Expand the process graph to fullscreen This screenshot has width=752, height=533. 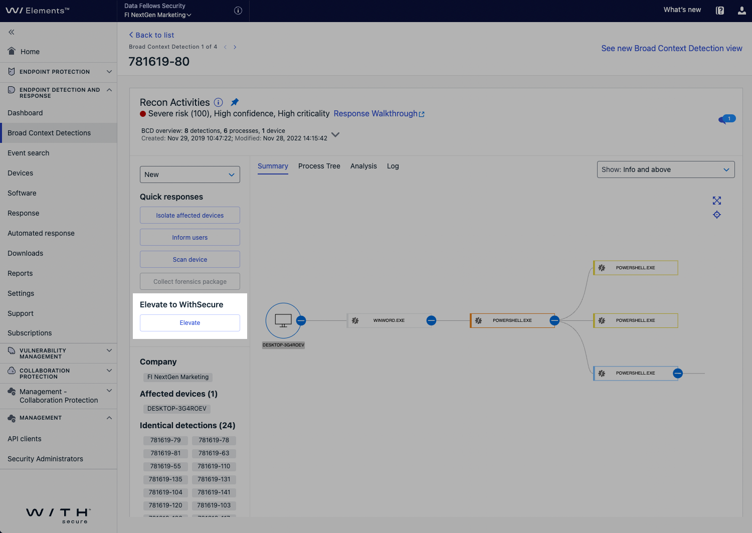[717, 201]
